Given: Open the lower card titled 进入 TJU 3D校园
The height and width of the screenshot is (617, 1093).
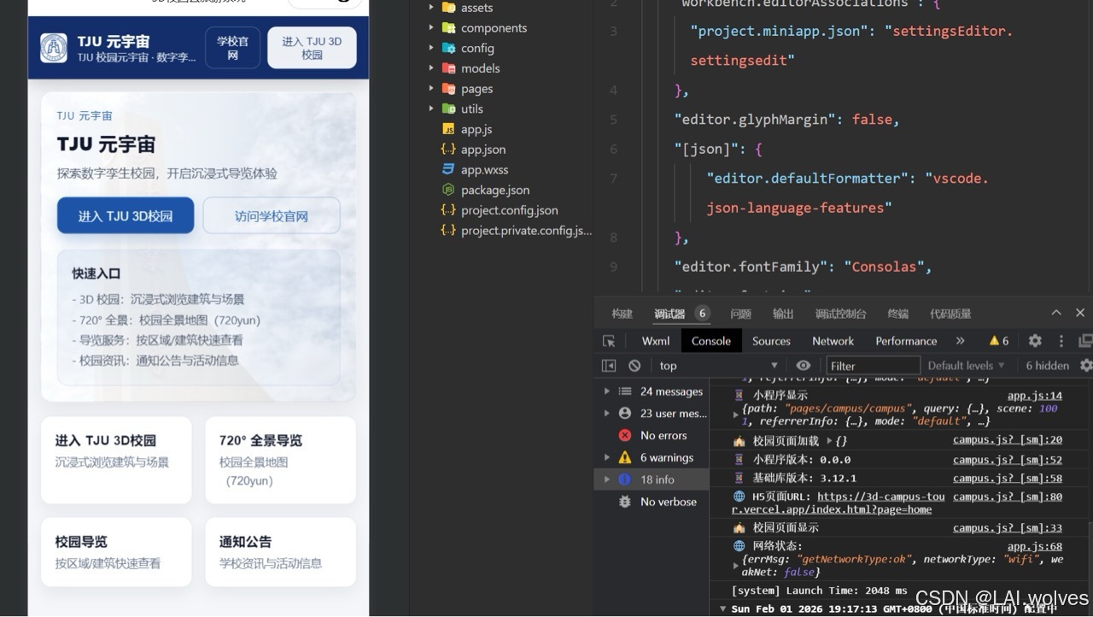Looking at the screenshot, I should [x=116, y=460].
